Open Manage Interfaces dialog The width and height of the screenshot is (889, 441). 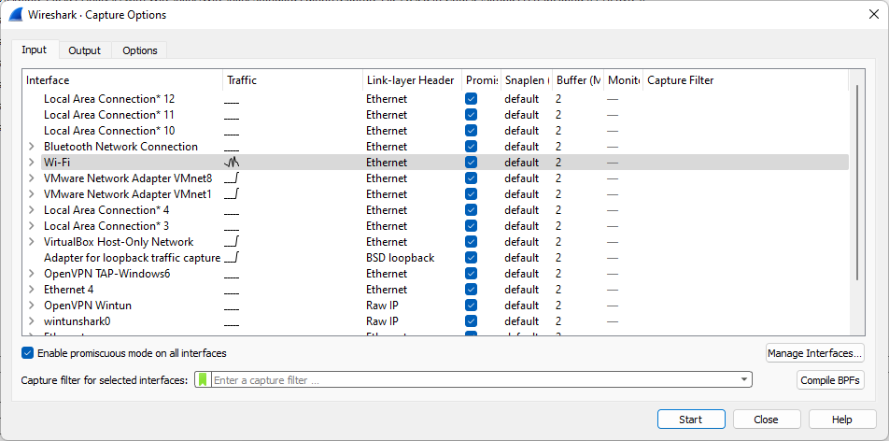pos(815,353)
